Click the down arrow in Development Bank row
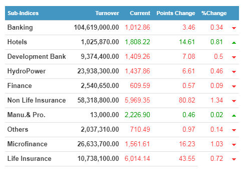 [x=234, y=57]
